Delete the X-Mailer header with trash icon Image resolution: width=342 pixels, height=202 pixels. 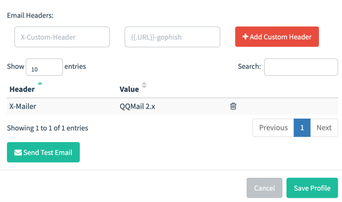(x=233, y=106)
